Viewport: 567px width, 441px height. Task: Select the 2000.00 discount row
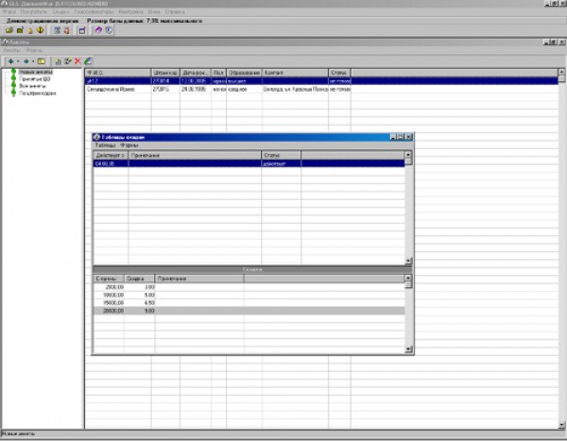pyautogui.click(x=249, y=287)
